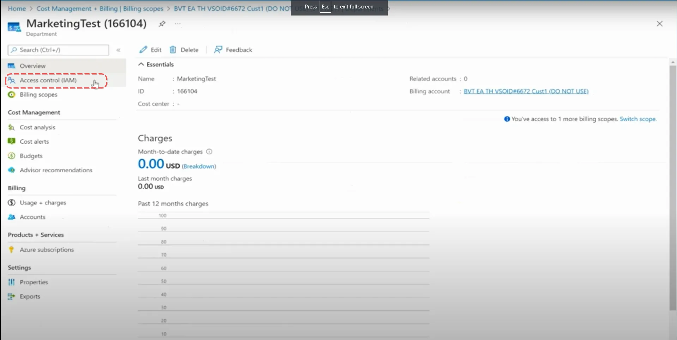Open Cost Management + Billing breadcrumb
The width and height of the screenshot is (677, 340).
pyautogui.click(x=100, y=8)
